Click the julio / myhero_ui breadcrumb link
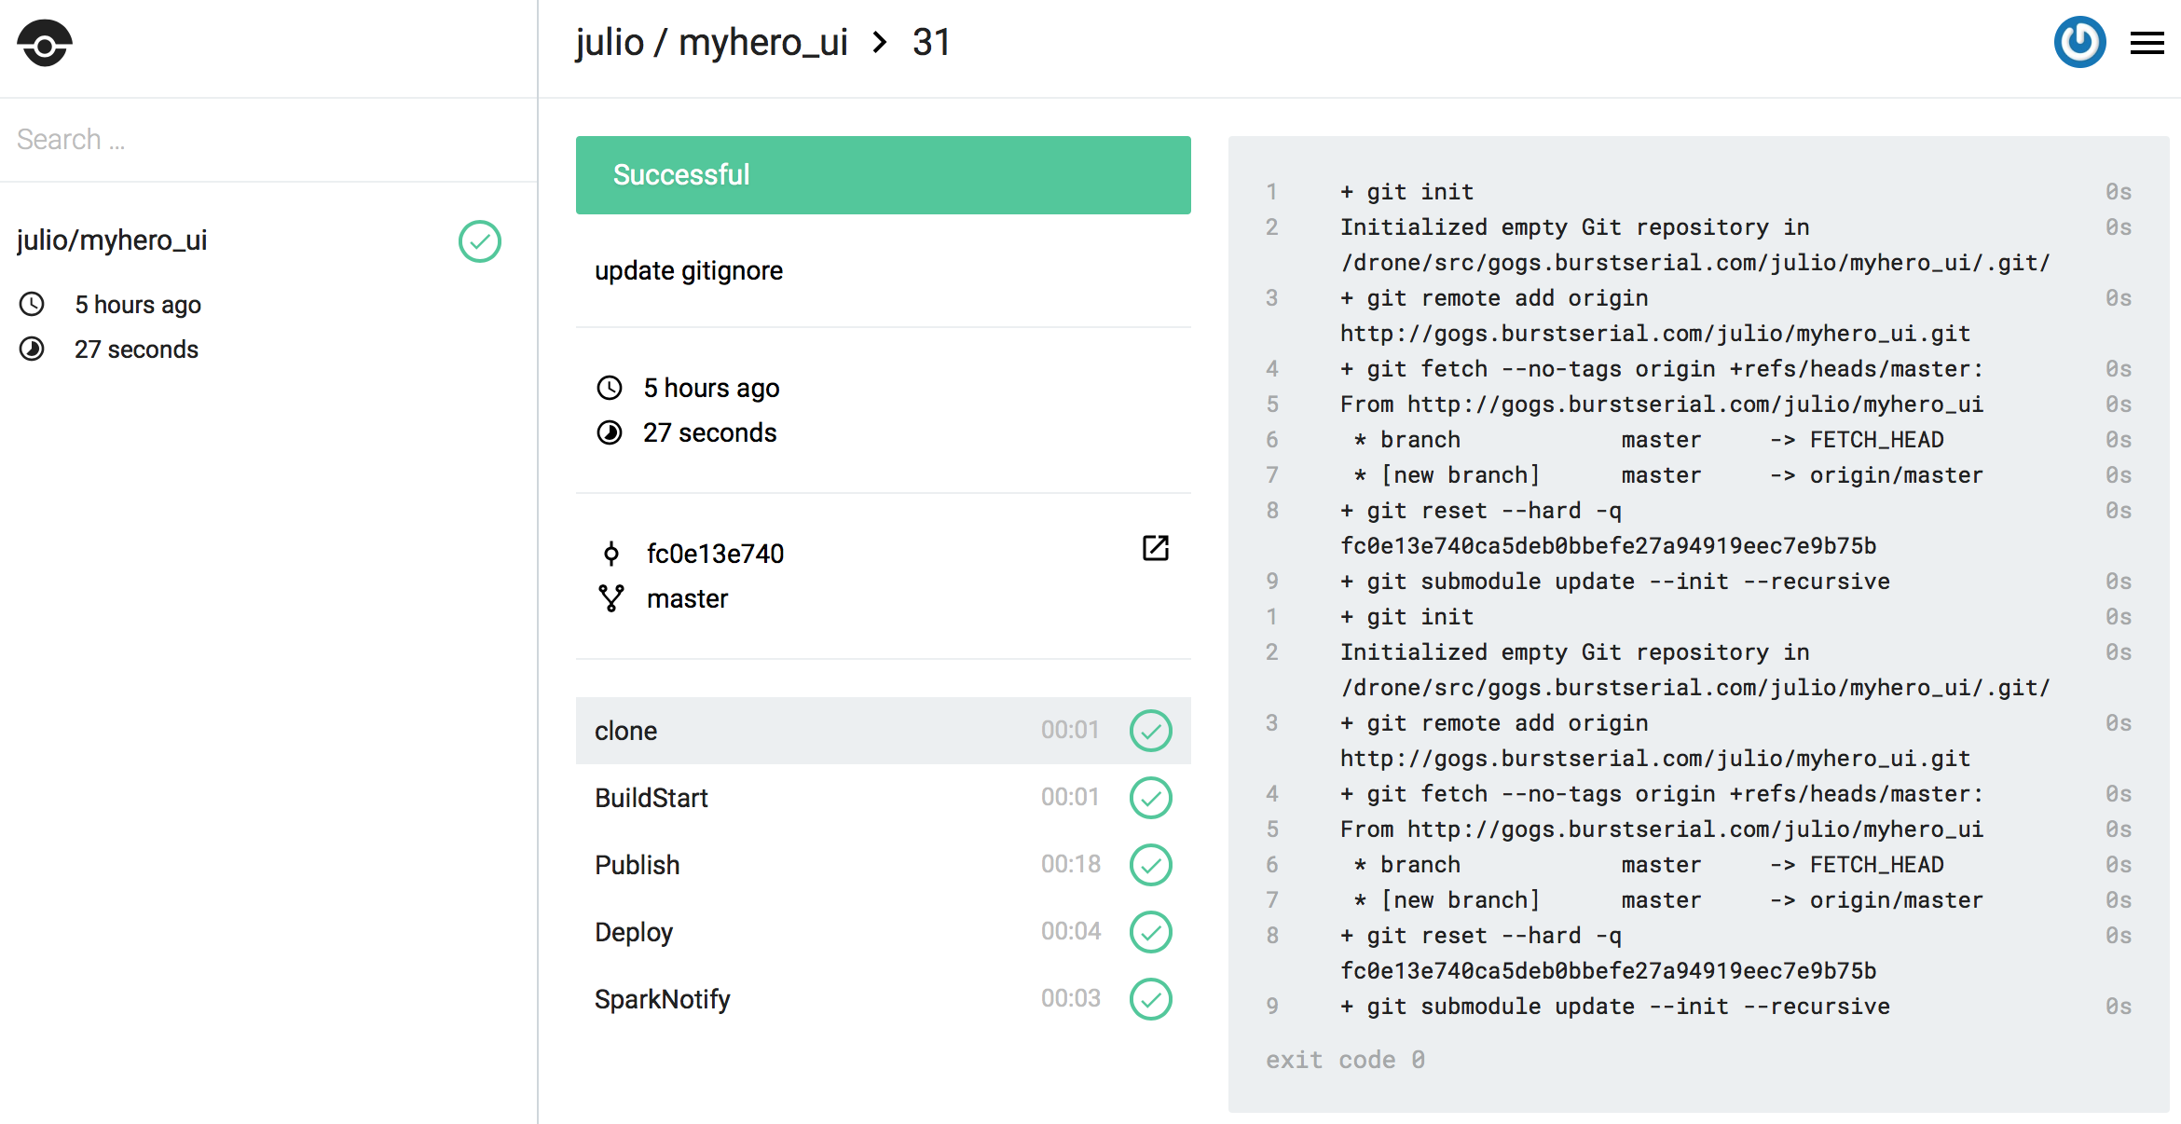The width and height of the screenshot is (2181, 1124). 711,43
